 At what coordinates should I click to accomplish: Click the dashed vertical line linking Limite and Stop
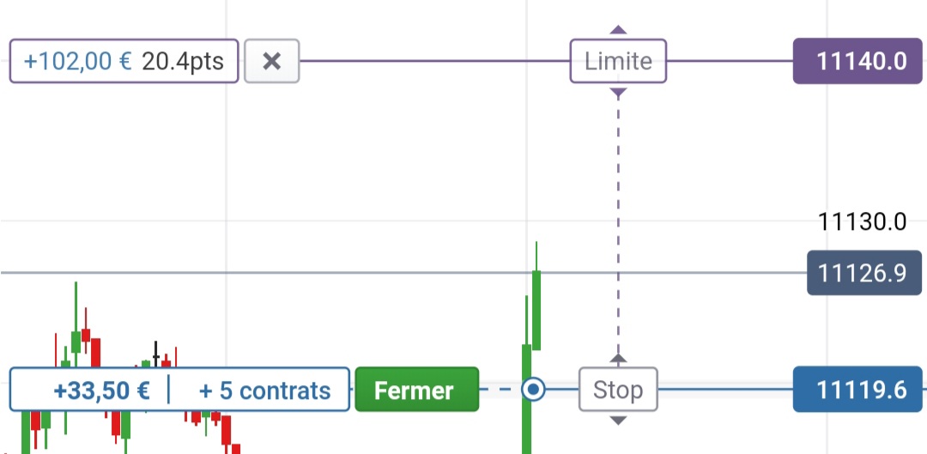(x=618, y=223)
